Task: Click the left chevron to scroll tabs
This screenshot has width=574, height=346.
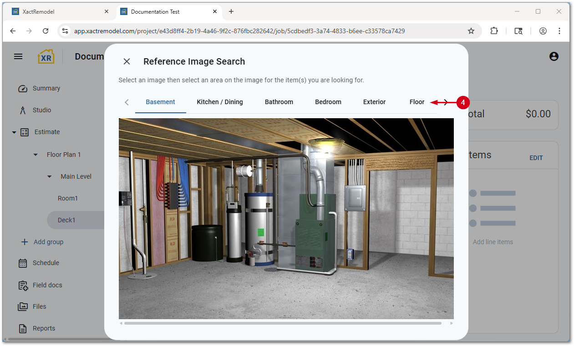Action: click(x=126, y=102)
